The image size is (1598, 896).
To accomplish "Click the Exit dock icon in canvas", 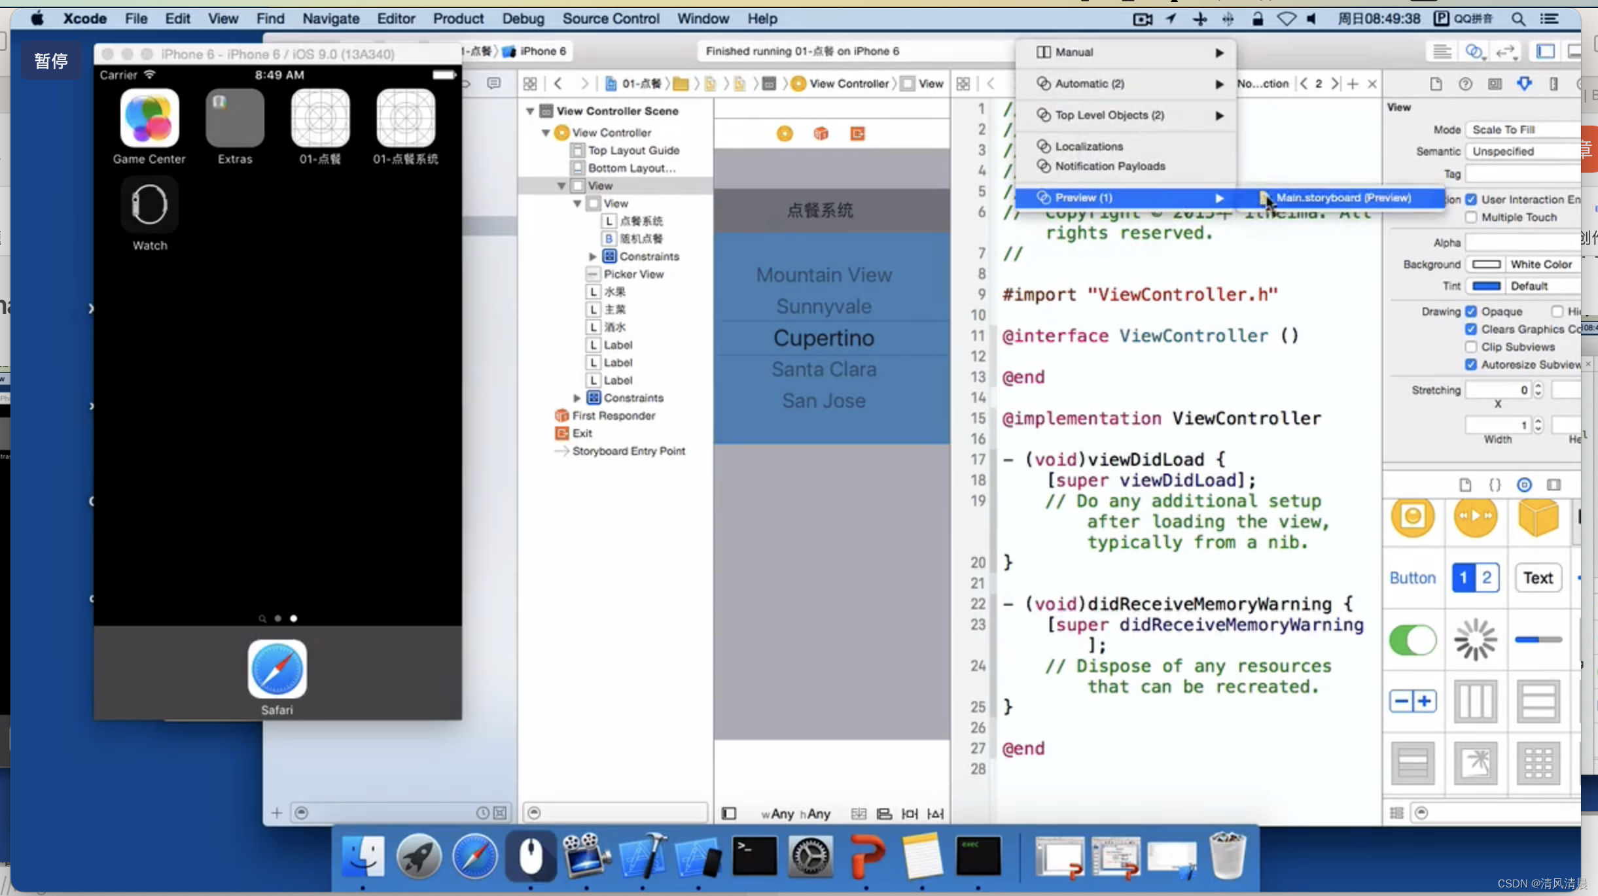I will pos(857,134).
